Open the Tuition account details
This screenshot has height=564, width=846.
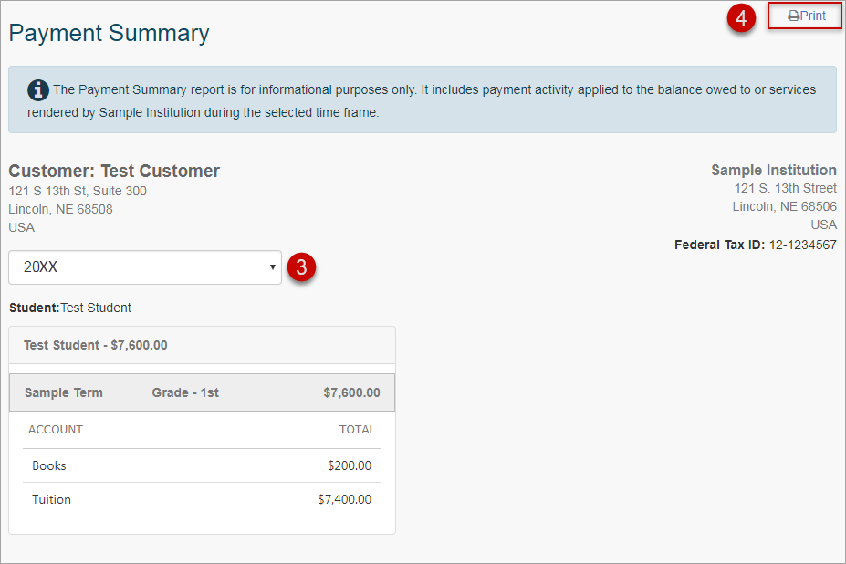[51, 499]
